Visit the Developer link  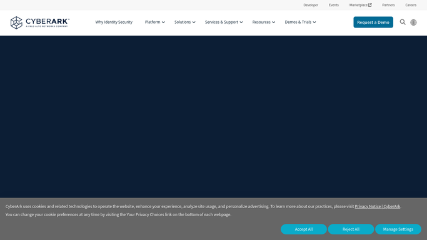coord(311,5)
